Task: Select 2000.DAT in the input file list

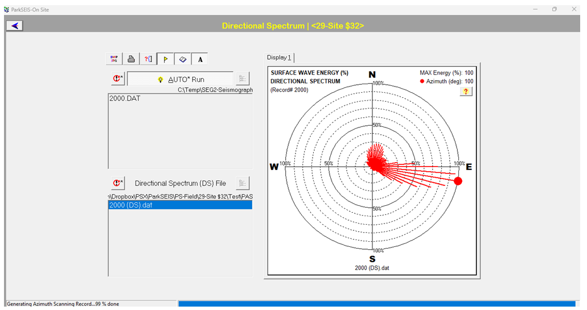Action: click(x=125, y=98)
